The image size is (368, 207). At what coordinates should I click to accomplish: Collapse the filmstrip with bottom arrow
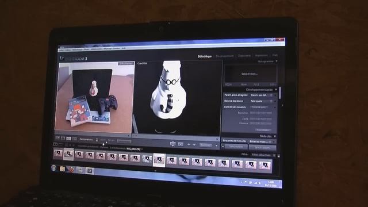pyautogui.click(x=155, y=171)
